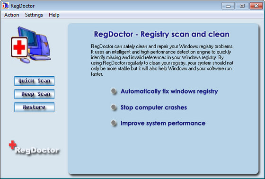265x179 pixels.
Task: Click the bullet beside Improve system performance
Action: point(114,123)
